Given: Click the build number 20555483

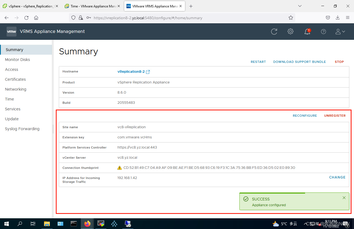Looking at the screenshot, I should (x=126, y=103).
